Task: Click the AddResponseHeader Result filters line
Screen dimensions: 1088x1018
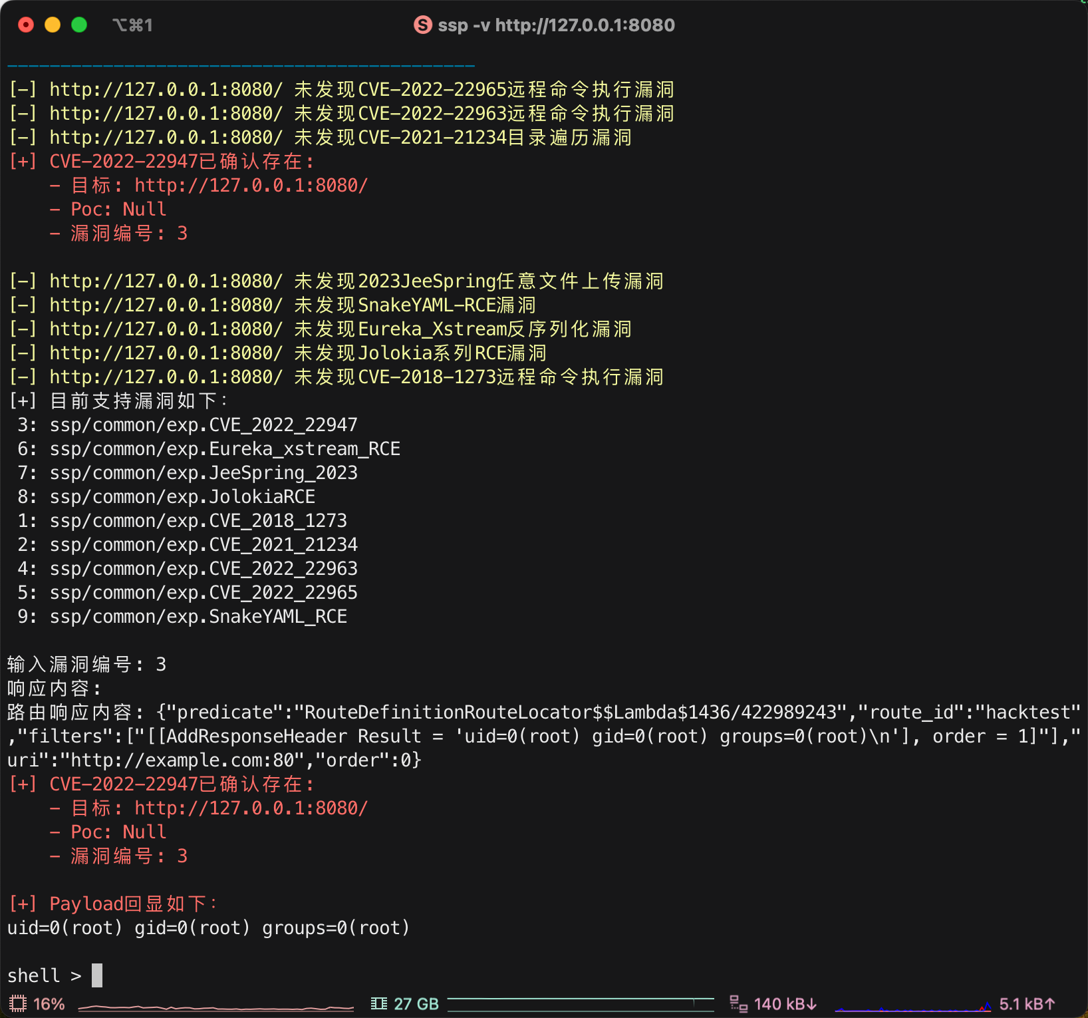Action: pyautogui.click(x=544, y=736)
